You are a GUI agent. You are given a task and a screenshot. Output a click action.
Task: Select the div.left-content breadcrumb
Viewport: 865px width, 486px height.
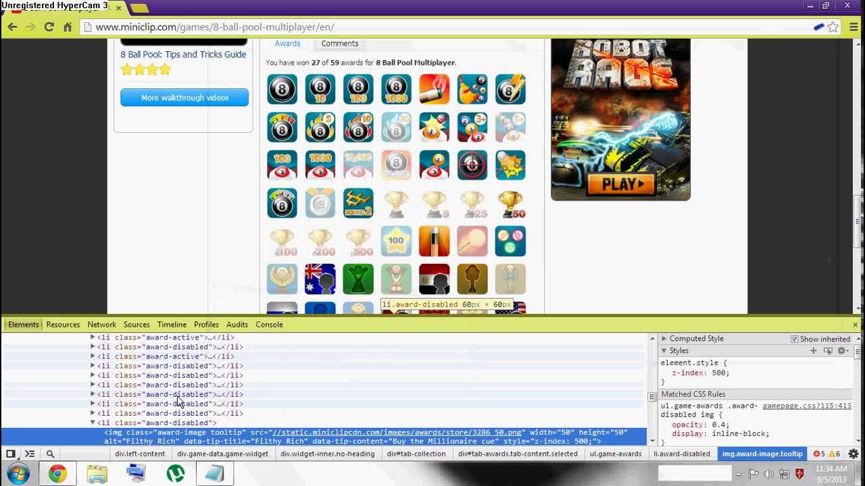coord(140,454)
